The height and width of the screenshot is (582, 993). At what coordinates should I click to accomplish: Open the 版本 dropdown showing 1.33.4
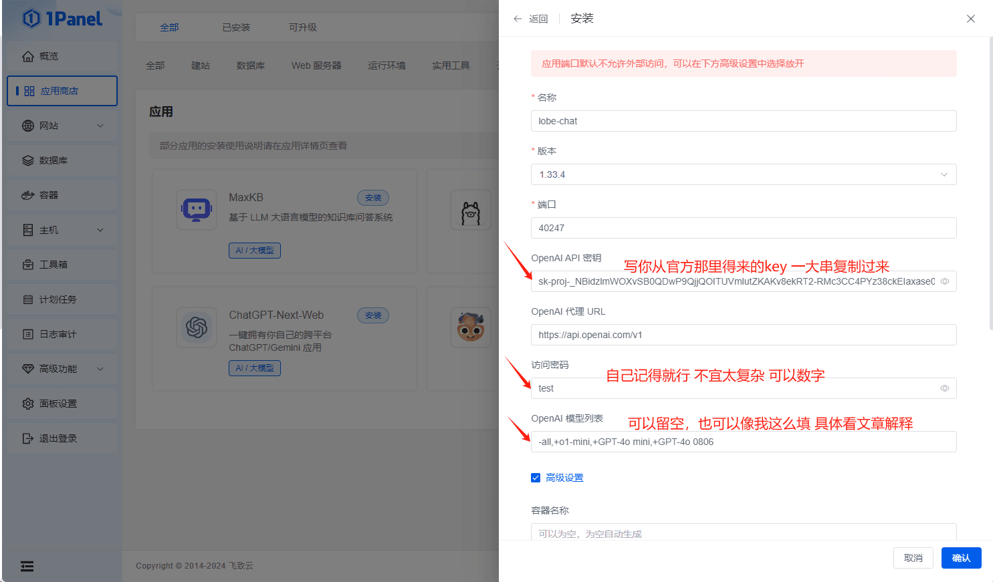click(743, 174)
